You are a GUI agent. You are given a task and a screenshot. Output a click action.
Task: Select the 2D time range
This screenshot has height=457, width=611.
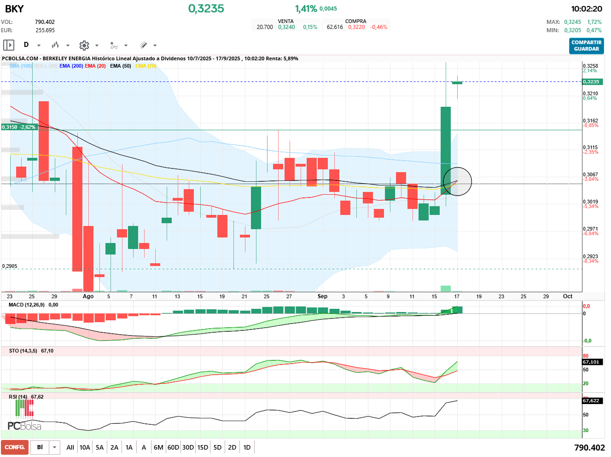point(232,447)
